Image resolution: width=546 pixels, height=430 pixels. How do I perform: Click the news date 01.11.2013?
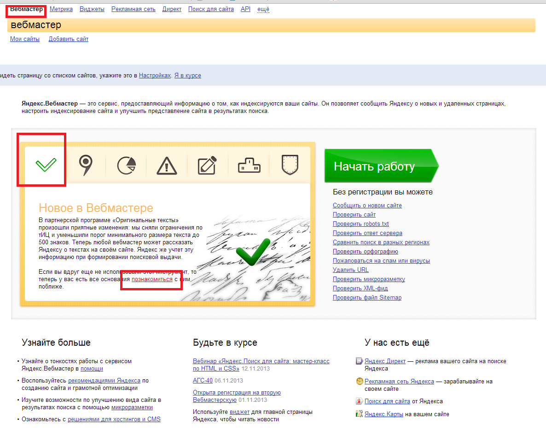click(253, 400)
